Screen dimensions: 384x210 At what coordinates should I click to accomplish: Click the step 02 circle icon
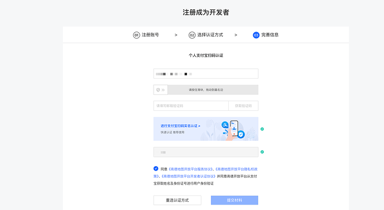pos(192,35)
